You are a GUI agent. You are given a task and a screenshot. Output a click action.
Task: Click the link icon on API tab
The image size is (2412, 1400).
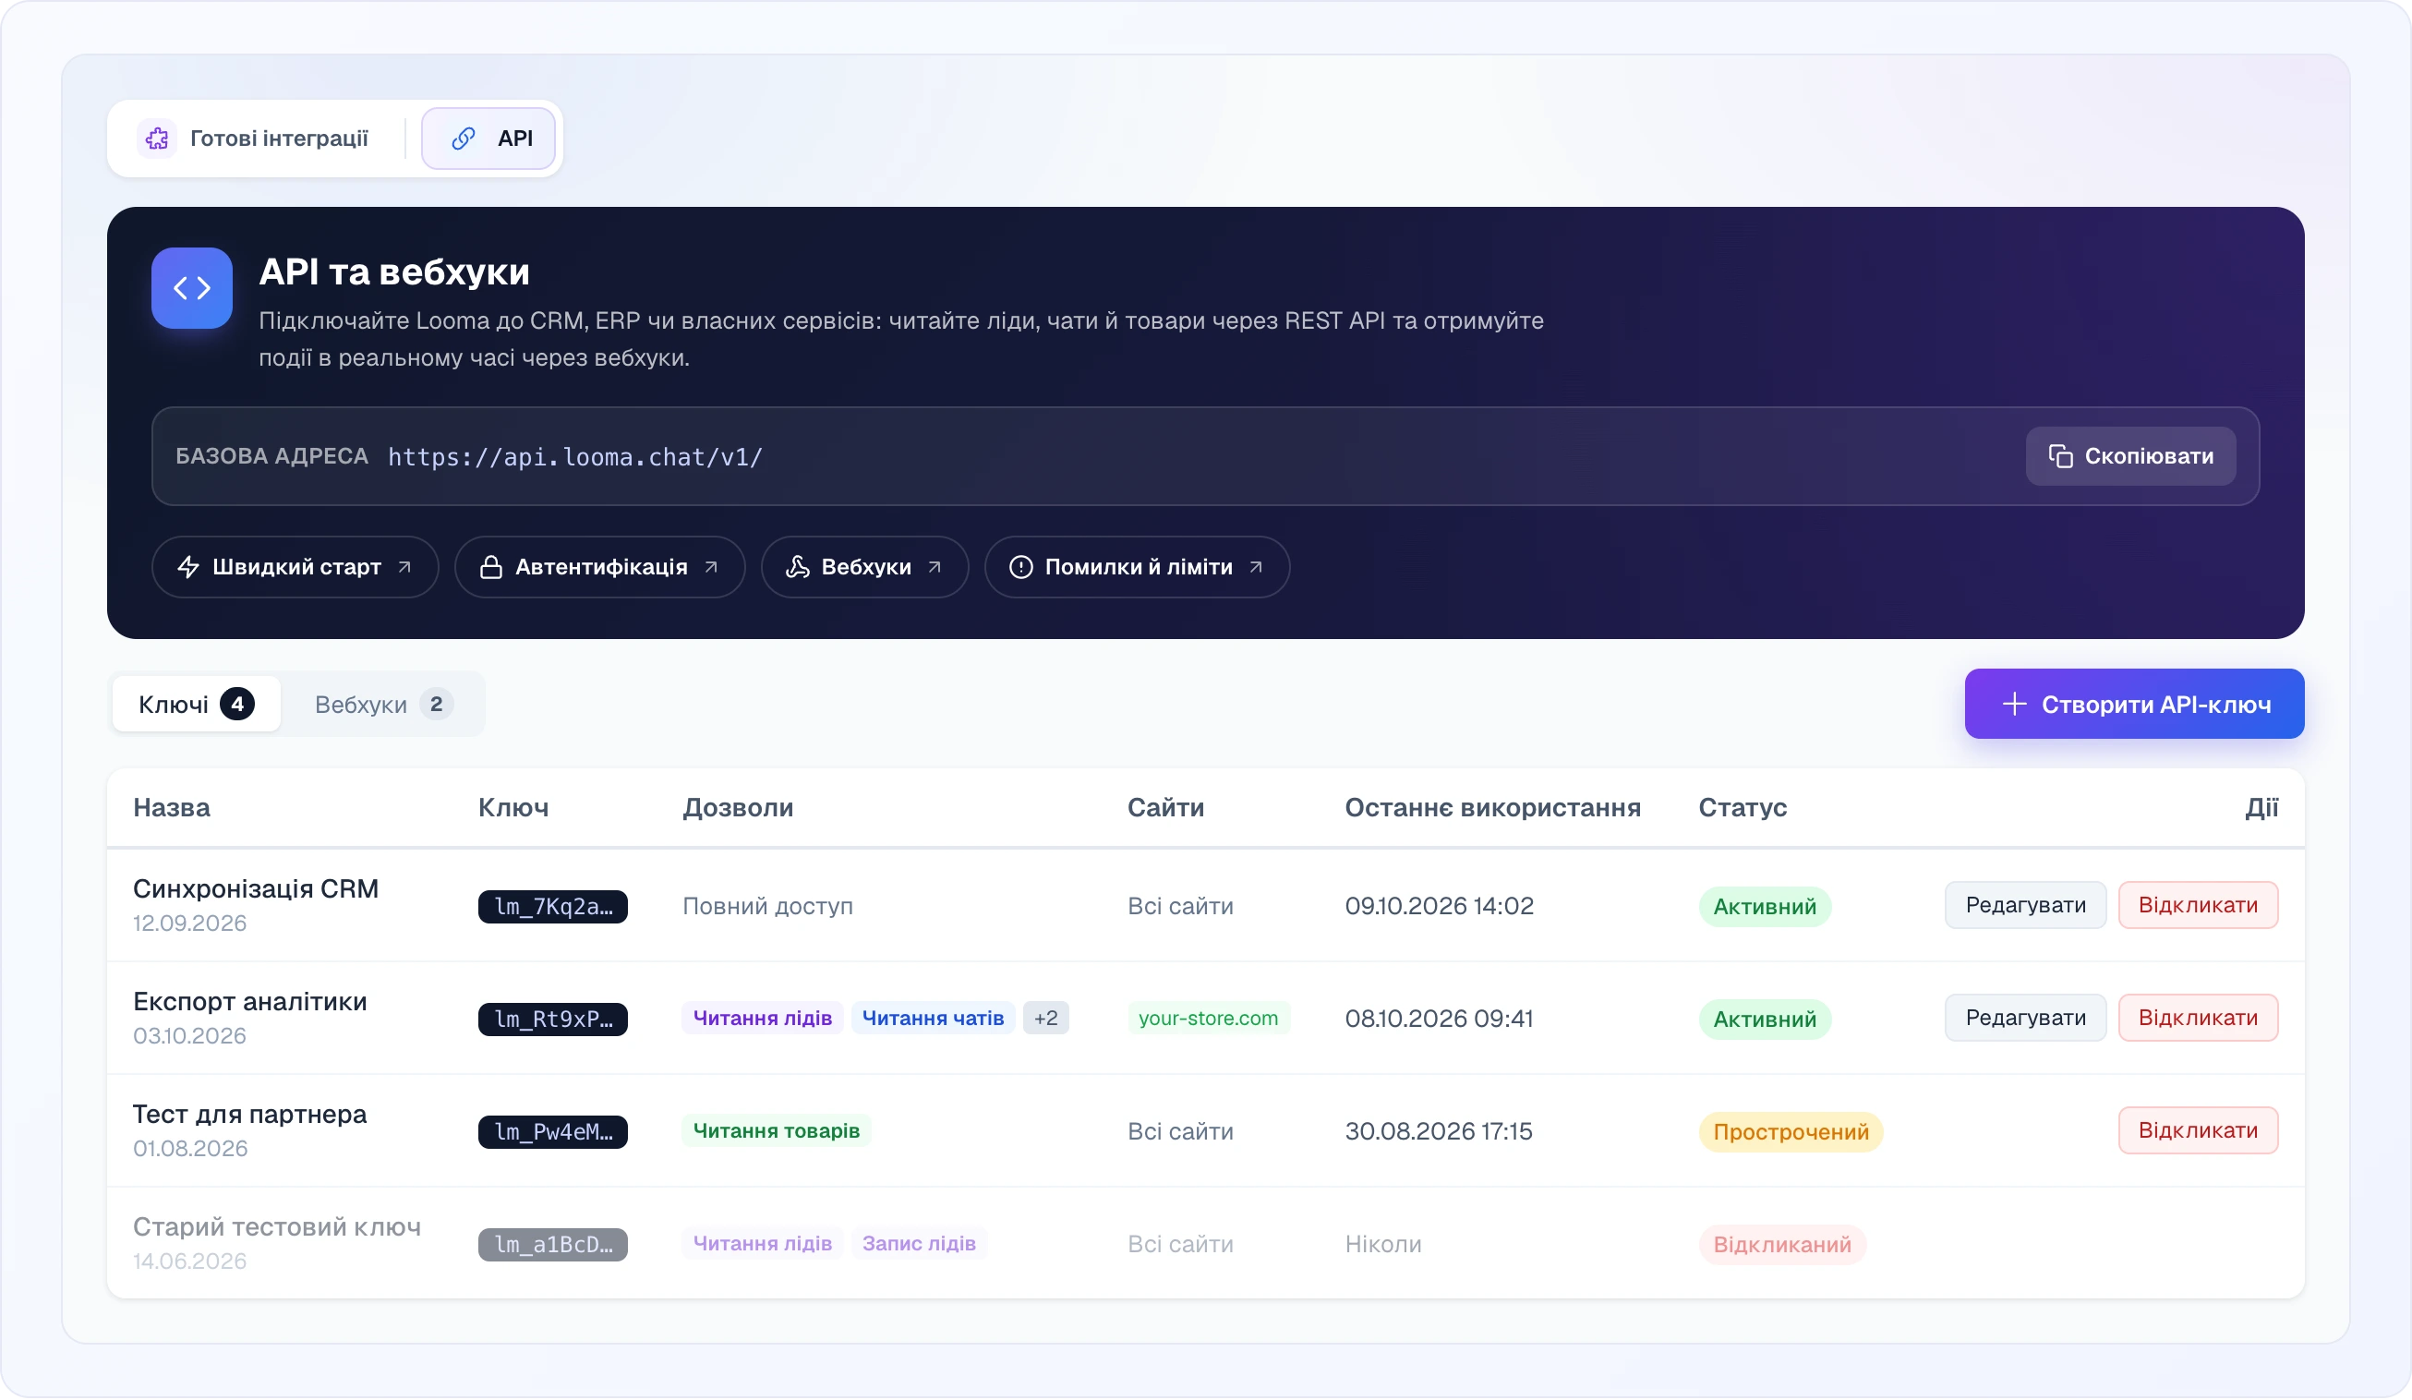464,139
